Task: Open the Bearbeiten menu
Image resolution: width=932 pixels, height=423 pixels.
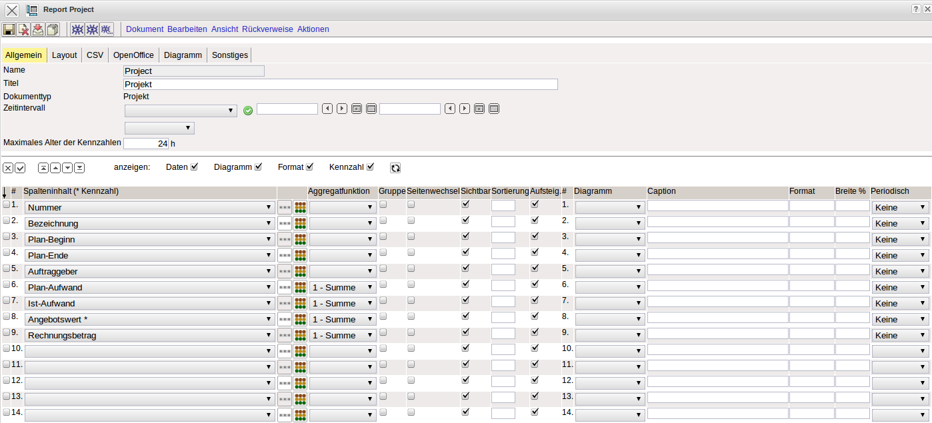Action: [x=187, y=29]
